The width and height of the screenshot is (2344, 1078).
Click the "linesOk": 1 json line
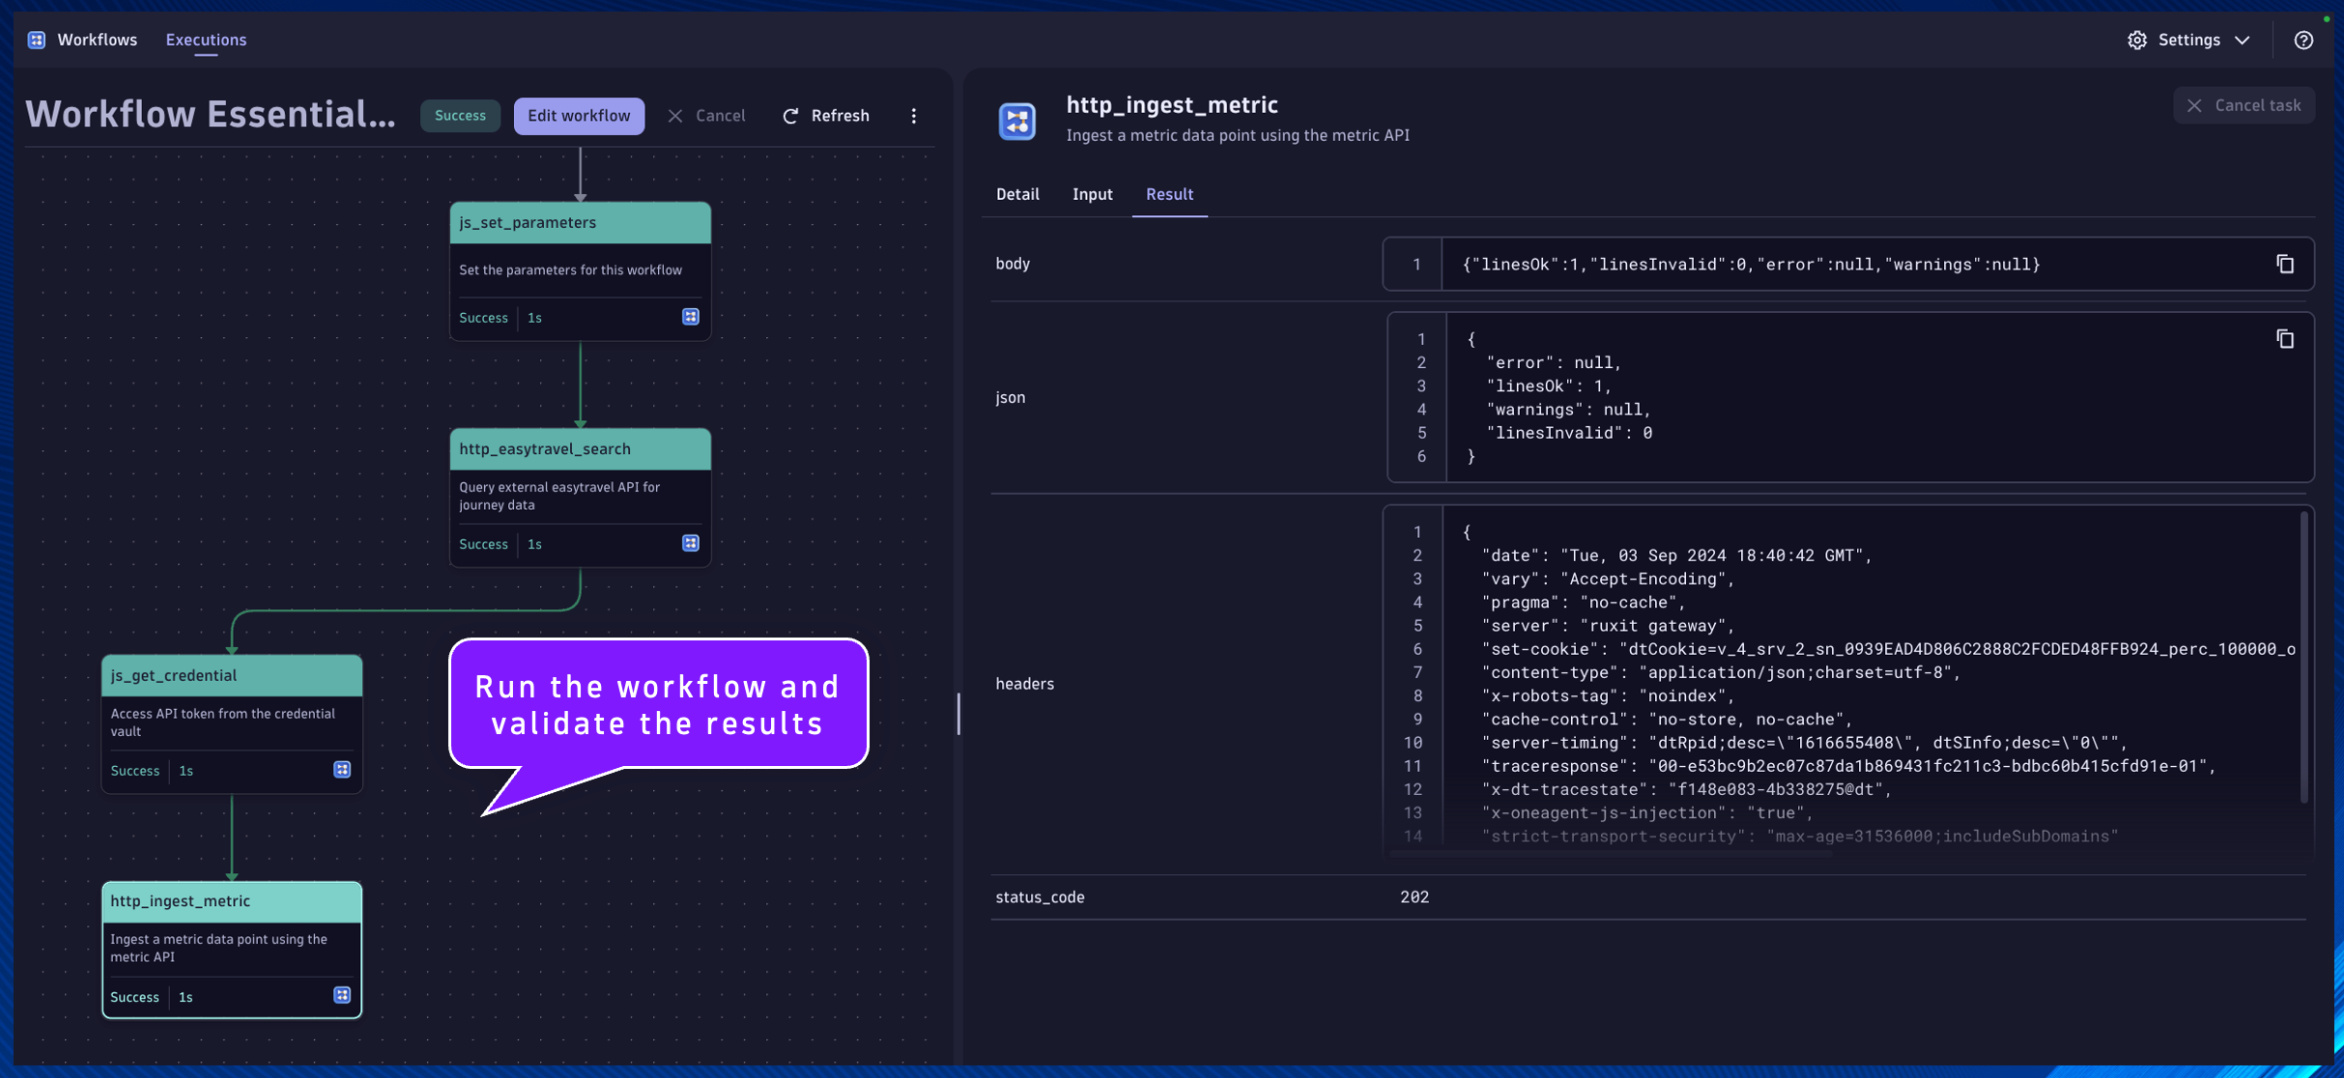pos(1549,386)
